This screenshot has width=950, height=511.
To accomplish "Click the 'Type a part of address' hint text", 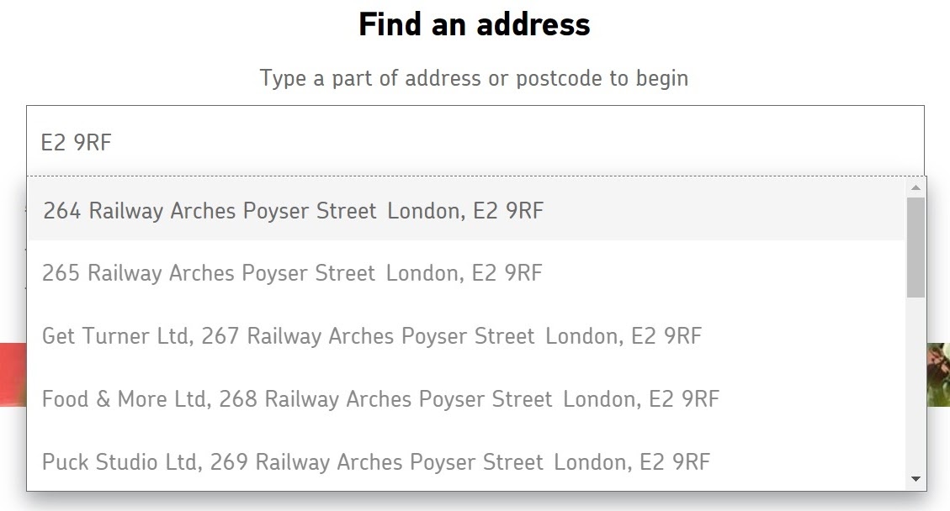I will 475,78.
